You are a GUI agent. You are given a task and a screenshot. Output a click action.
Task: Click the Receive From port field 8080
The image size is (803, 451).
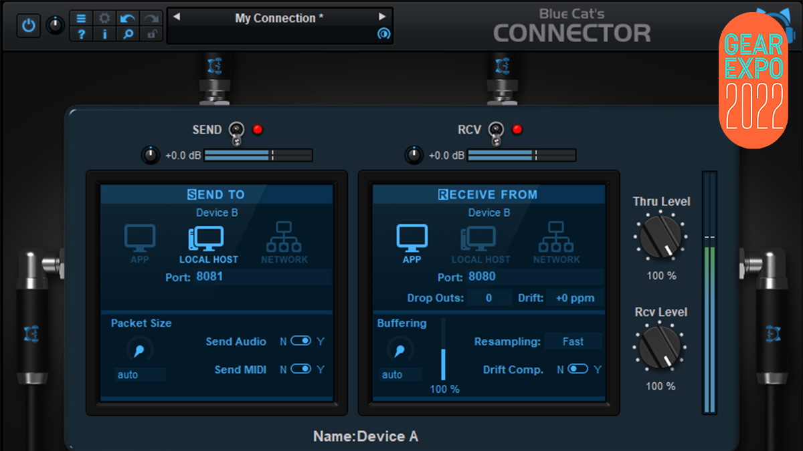534,277
